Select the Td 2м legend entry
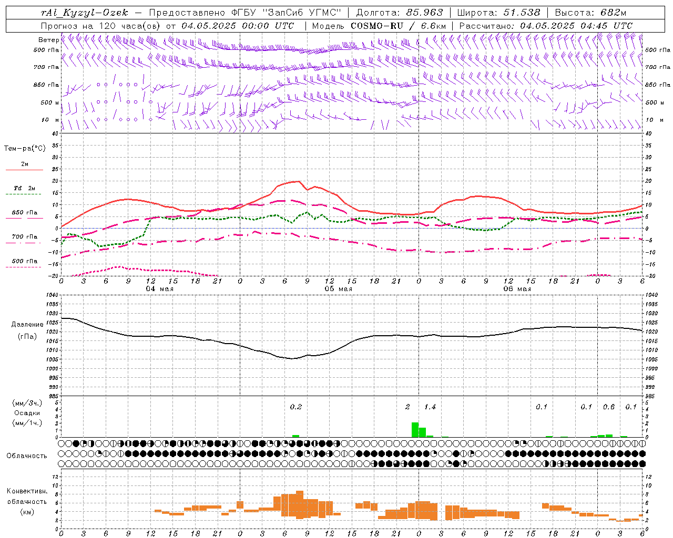The image size is (673, 538). [24, 188]
